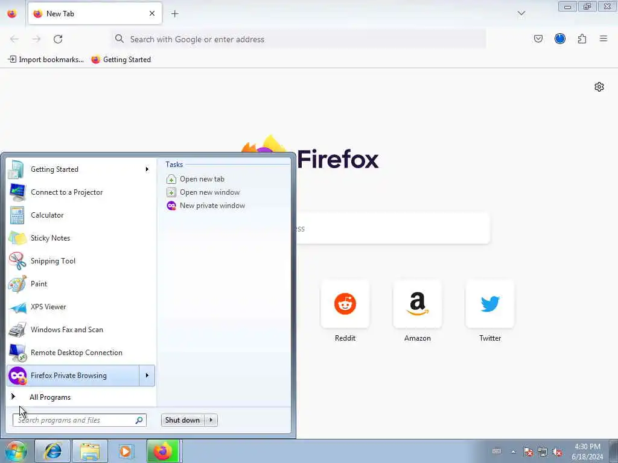Open the Firefox hamburger menu

click(x=603, y=39)
